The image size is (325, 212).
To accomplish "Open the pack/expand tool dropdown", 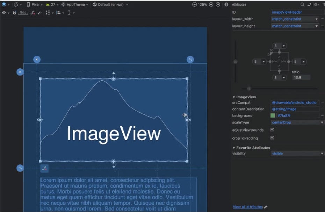I will pyautogui.click(x=49, y=13).
